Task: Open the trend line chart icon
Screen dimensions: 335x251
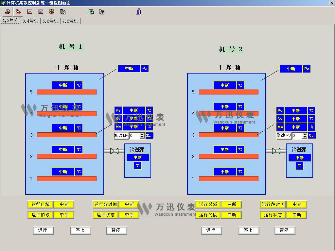Action: tap(41, 12)
